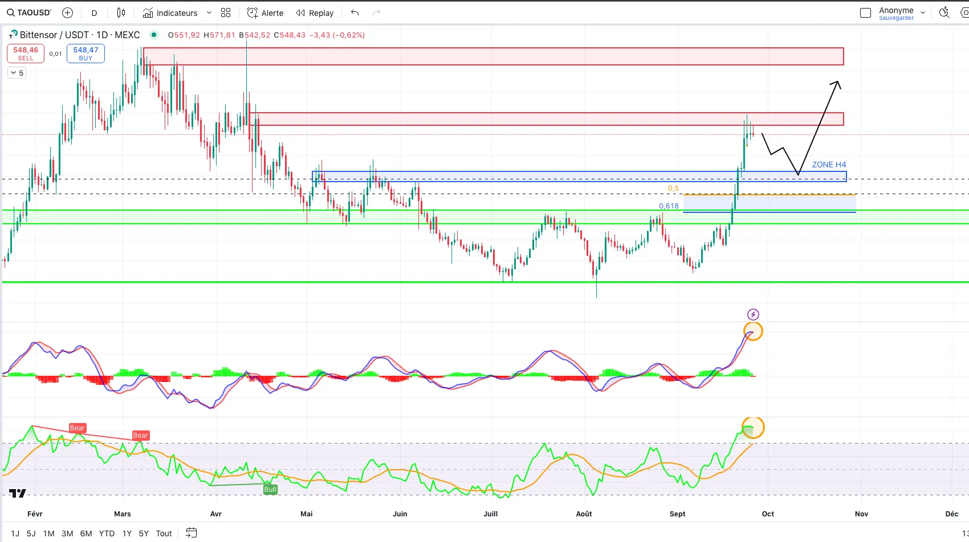Click the Sept label on time axis
969x542 pixels.
tap(678, 514)
